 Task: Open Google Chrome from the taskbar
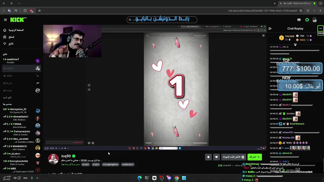click(x=177, y=178)
